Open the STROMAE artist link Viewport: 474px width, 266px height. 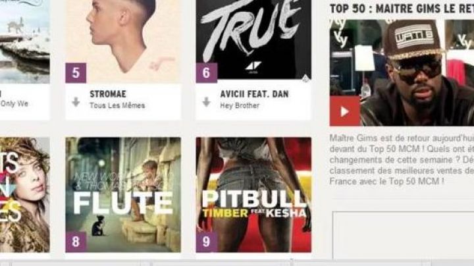[108, 94]
